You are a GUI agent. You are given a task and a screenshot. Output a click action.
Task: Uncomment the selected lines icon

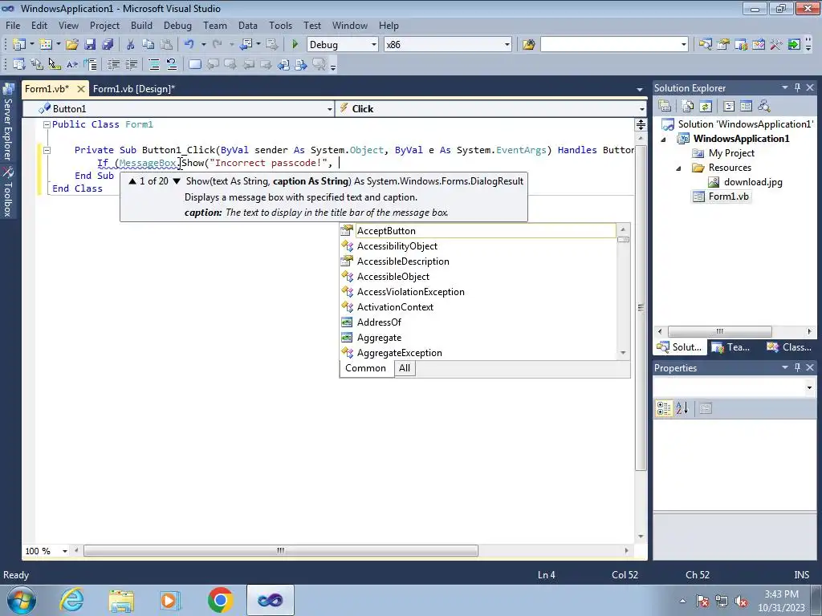(x=172, y=64)
